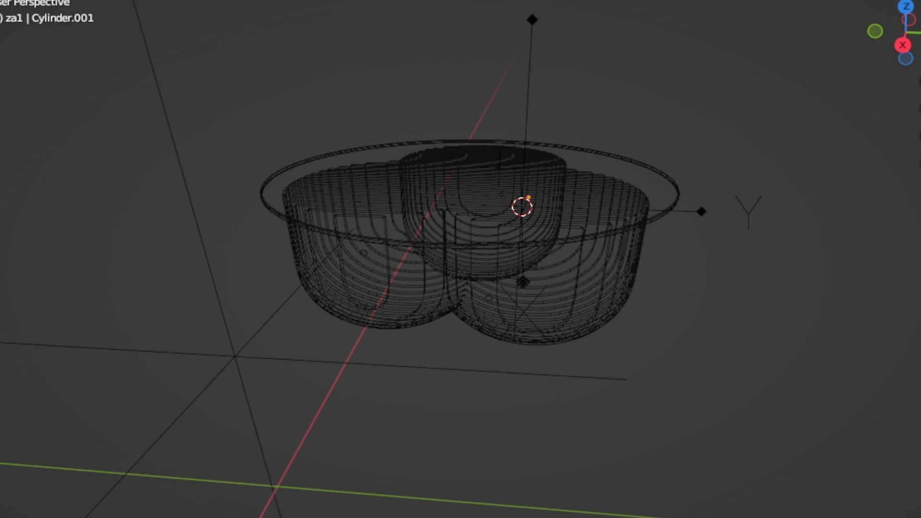This screenshot has width=921, height=518.
Task: Click the hollow red negative X gizmo circle
Action: (x=909, y=20)
